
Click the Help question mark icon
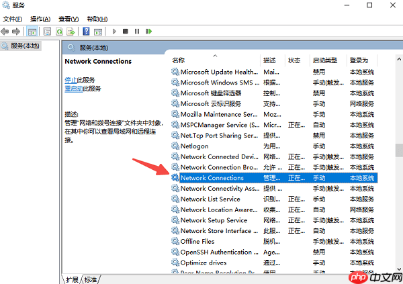[x=86, y=32]
